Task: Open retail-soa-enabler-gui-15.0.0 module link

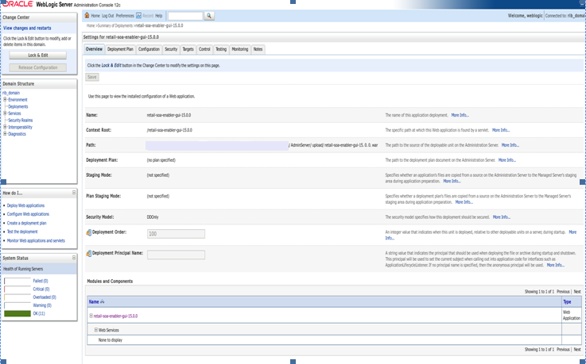Action: tap(115, 316)
